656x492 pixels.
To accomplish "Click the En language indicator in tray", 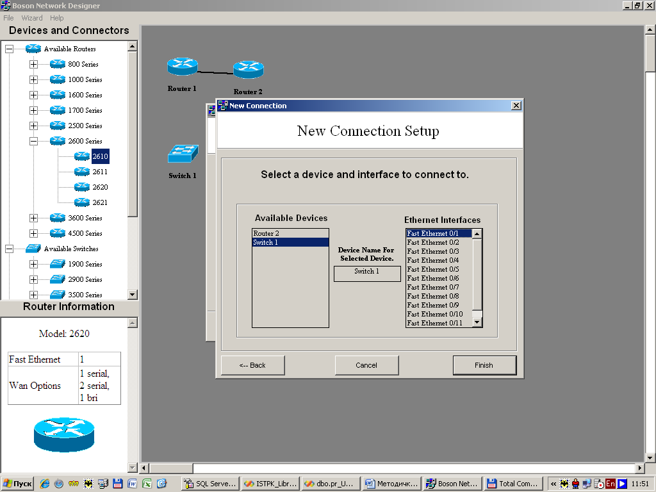I will (611, 484).
